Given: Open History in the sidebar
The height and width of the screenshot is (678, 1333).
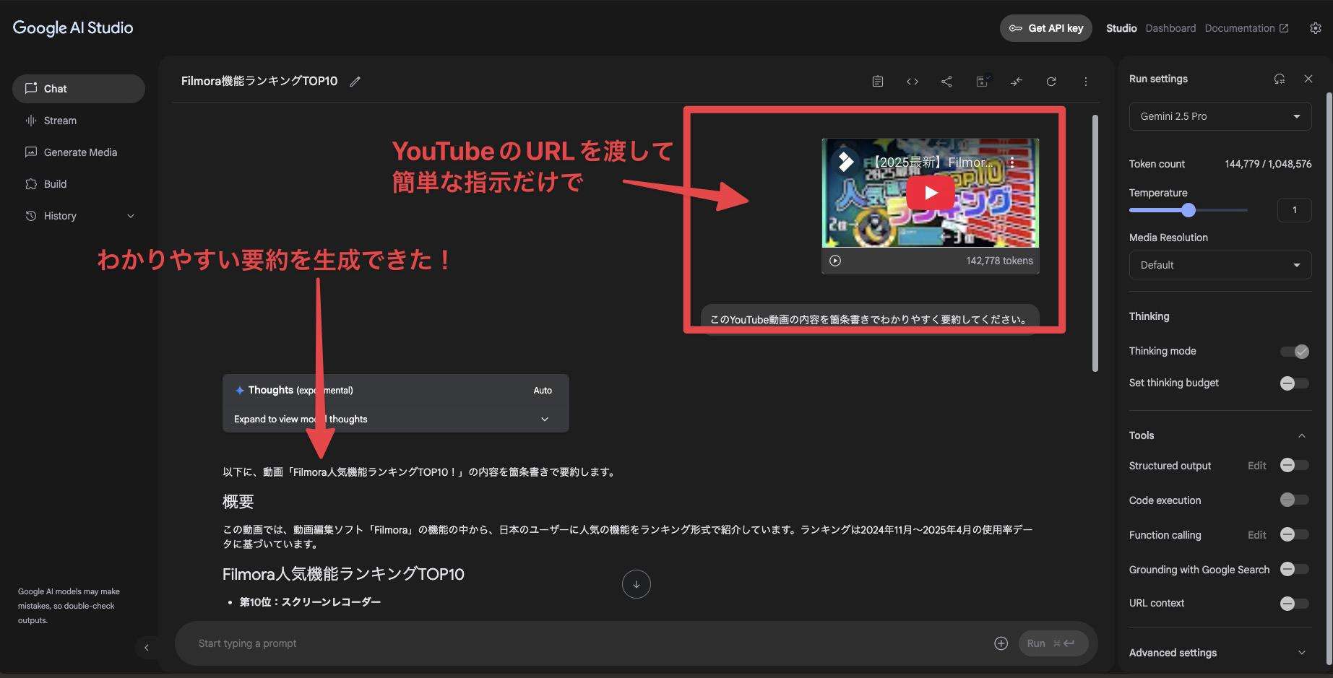Looking at the screenshot, I should (60, 216).
